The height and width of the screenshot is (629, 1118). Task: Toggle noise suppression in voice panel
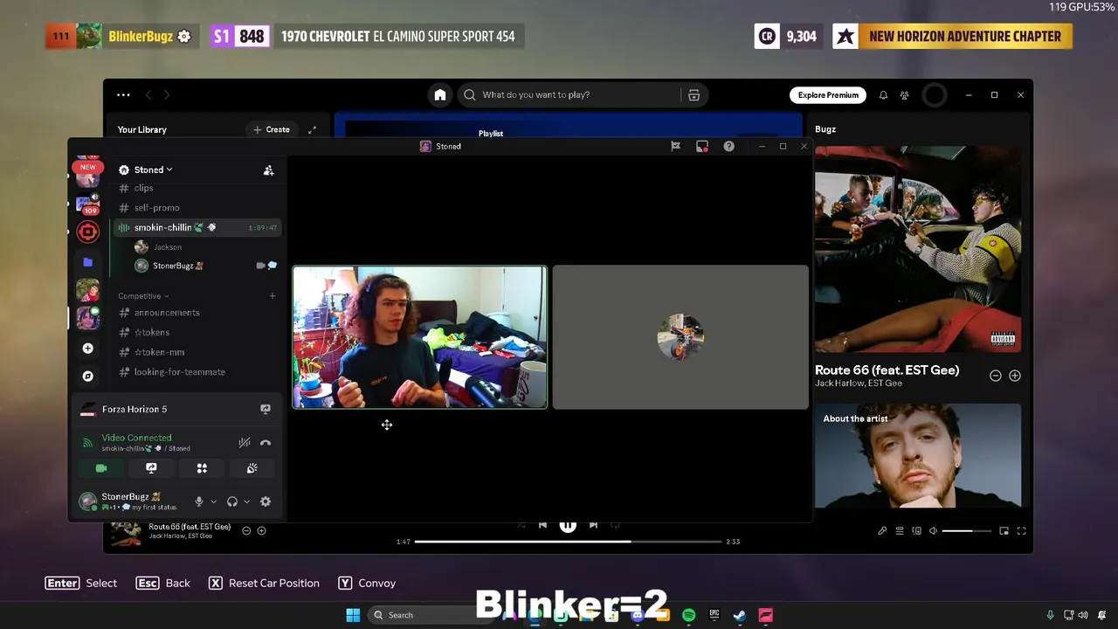(245, 443)
